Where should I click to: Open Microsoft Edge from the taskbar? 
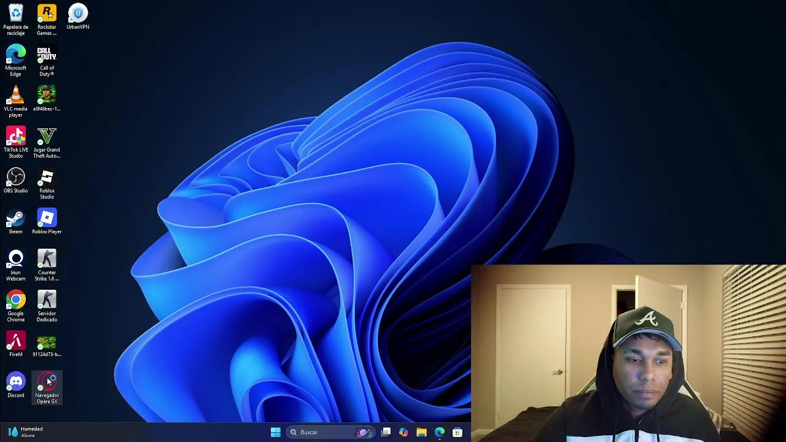coord(439,432)
